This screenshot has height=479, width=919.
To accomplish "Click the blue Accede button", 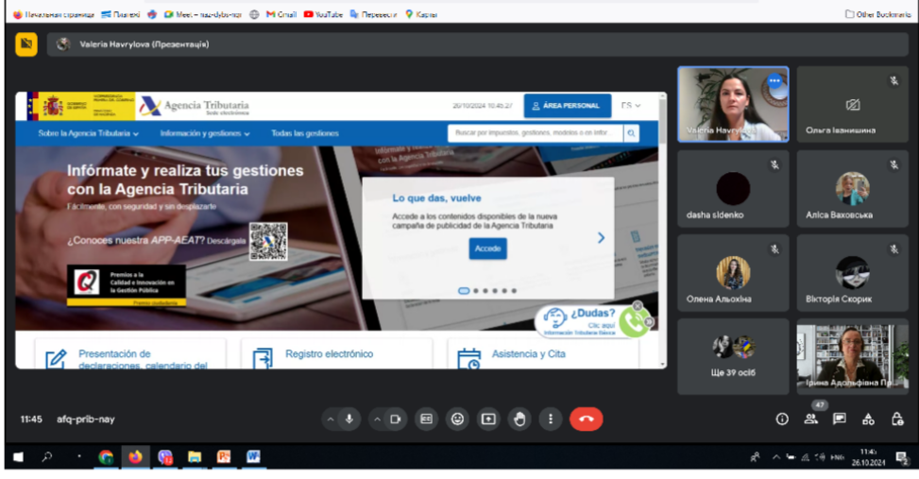I will pyautogui.click(x=487, y=248).
